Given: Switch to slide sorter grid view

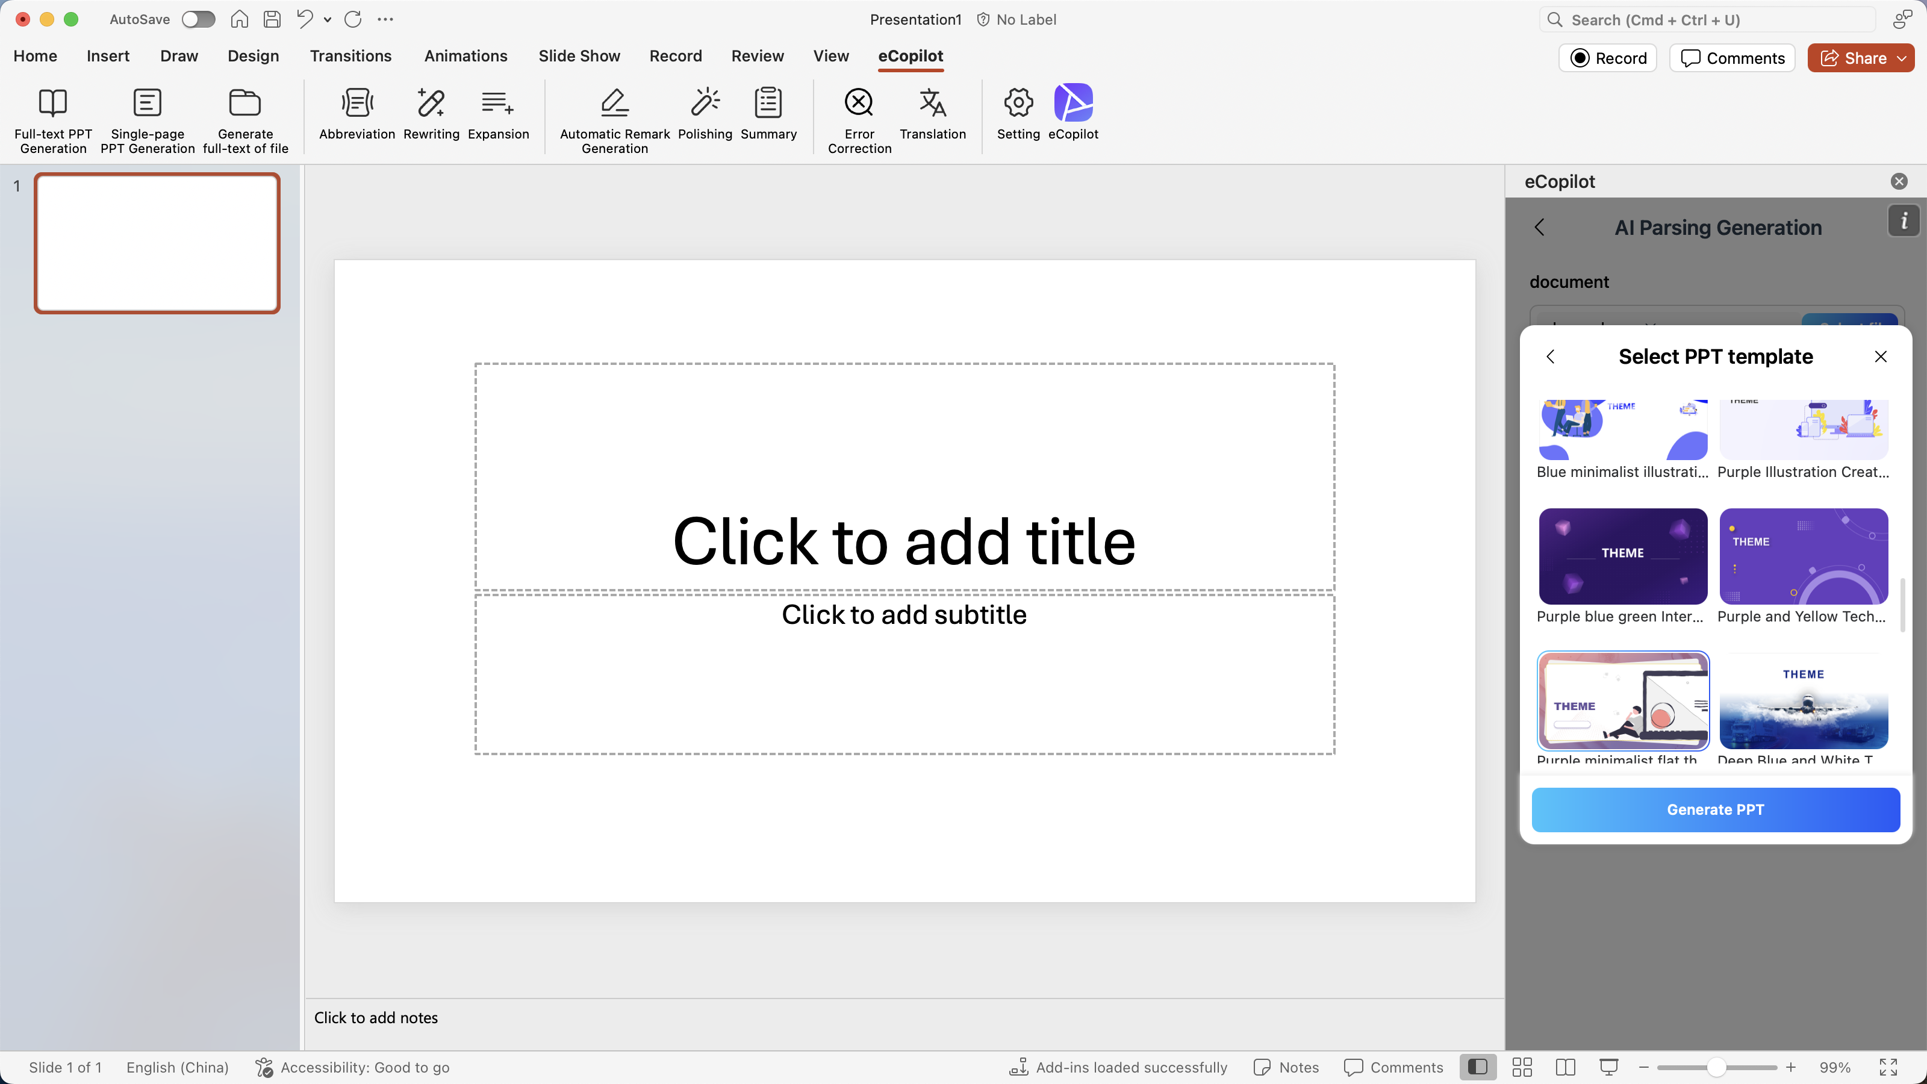Looking at the screenshot, I should point(1522,1068).
